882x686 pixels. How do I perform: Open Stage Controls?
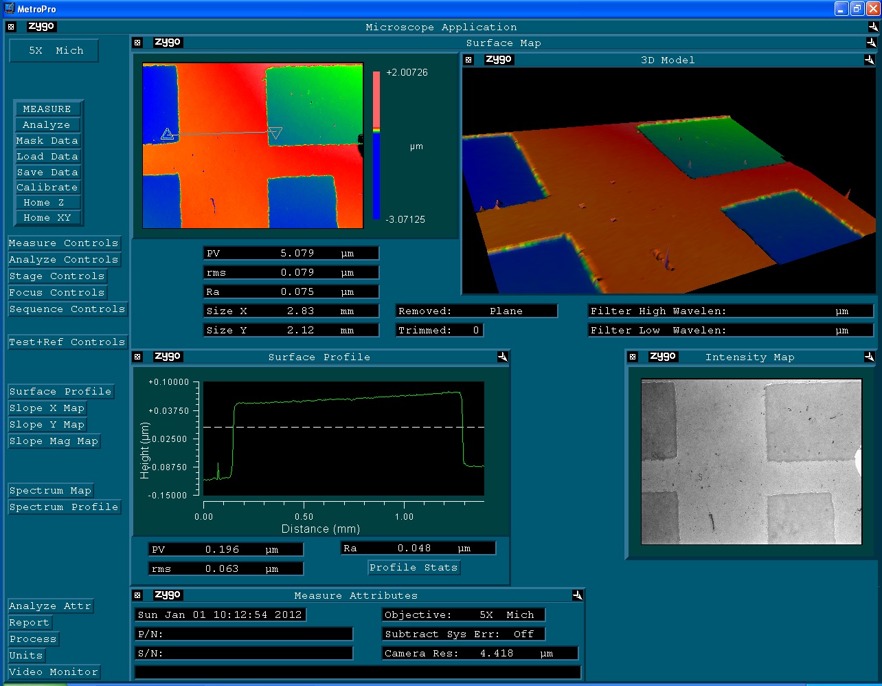(x=57, y=276)
